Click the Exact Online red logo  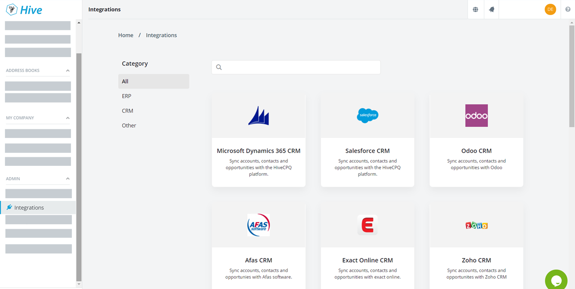point(367,225)
